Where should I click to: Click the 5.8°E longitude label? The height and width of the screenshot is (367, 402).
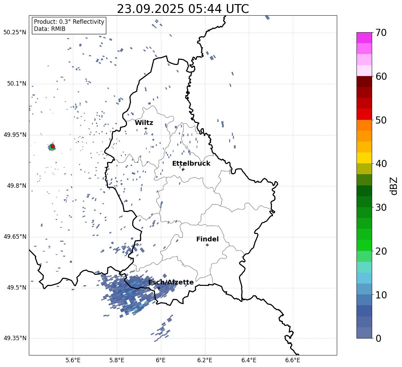[x=117, y=360]
